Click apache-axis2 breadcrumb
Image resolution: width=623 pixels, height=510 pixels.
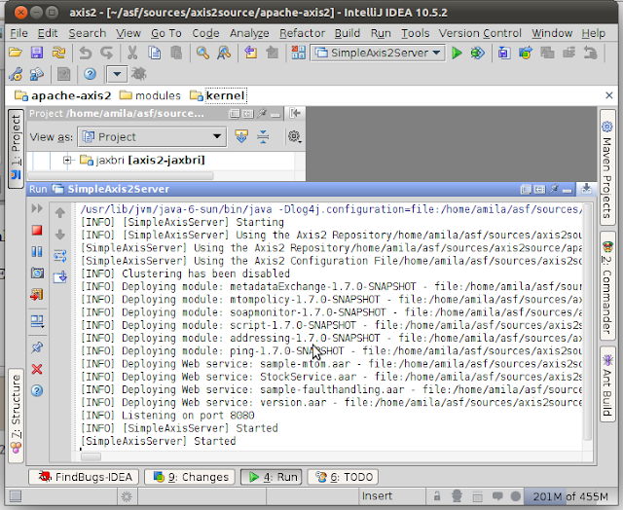(62, 95)
